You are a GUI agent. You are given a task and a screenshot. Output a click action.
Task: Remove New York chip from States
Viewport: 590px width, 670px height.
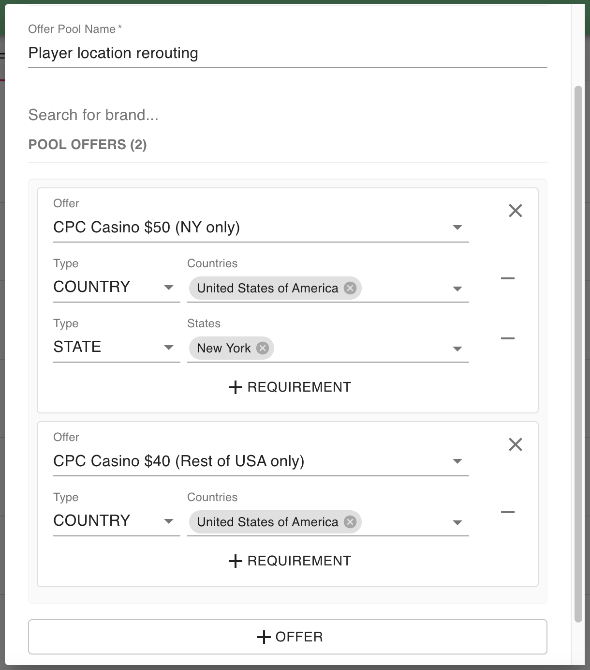coord(262,348)
